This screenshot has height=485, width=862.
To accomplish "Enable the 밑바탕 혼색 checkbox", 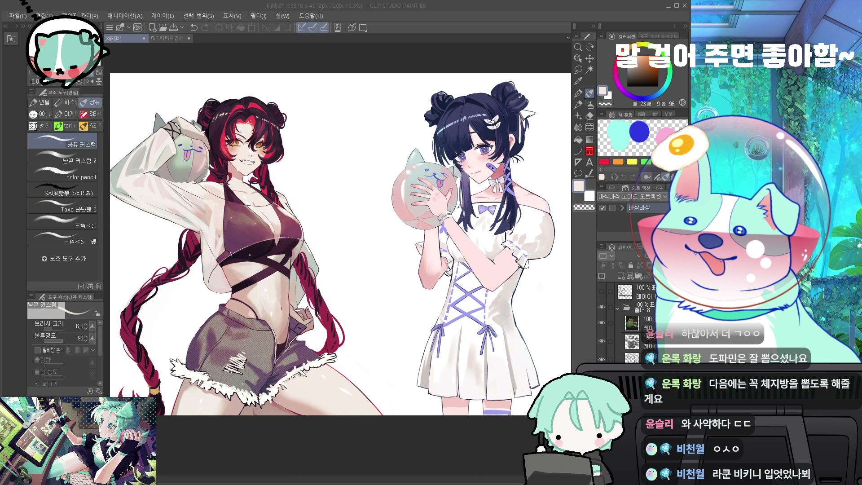I will 38,350.
